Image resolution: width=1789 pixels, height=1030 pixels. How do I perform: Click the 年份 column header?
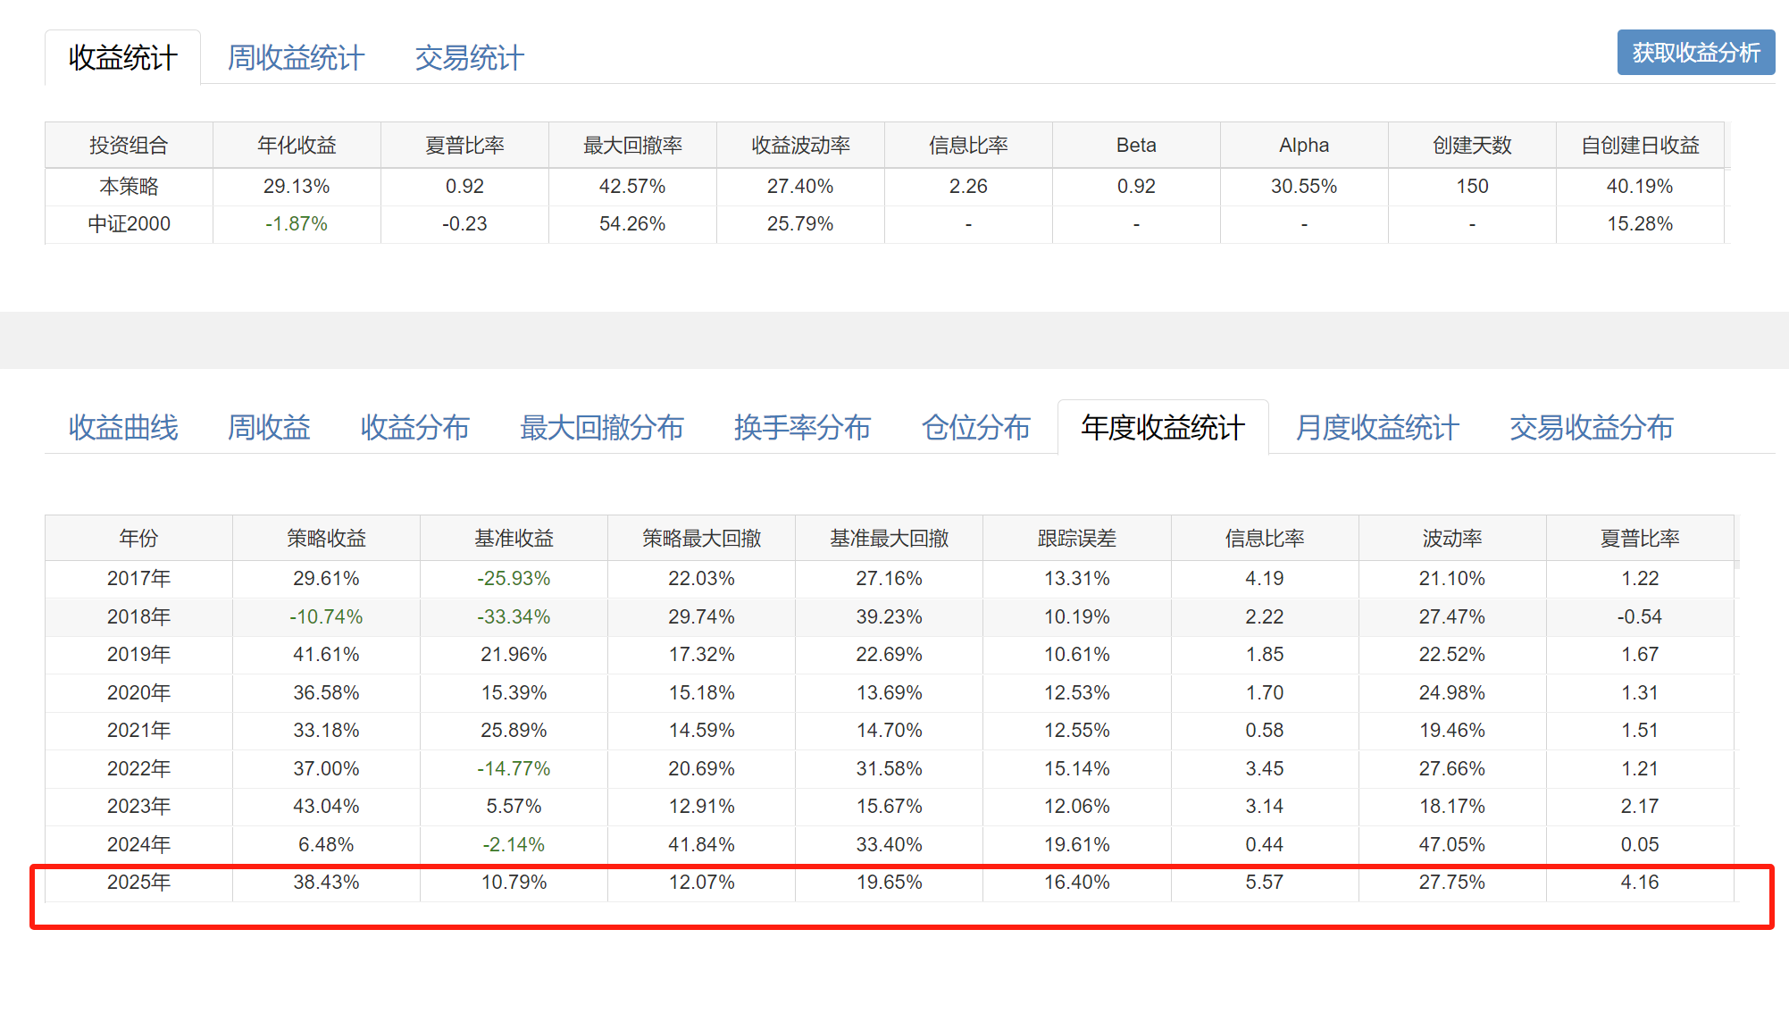138,539
